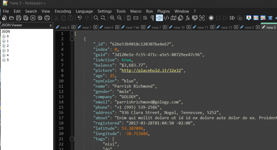Collapse the fold marker on line 1
Screen dimensions: 277x150
pos(72,34)
